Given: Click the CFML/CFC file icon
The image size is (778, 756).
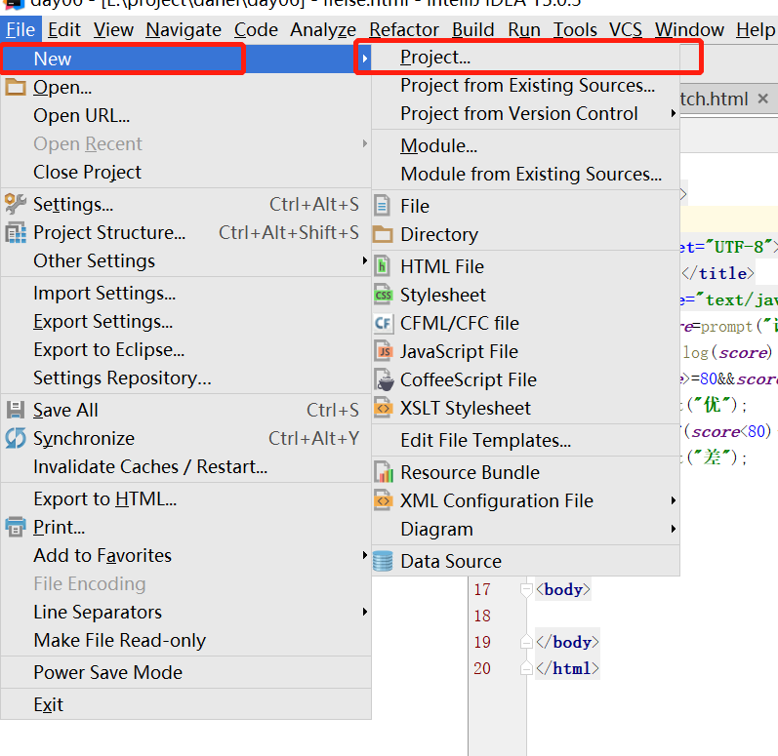Looking at the screenshot, I should pos(383,323).
